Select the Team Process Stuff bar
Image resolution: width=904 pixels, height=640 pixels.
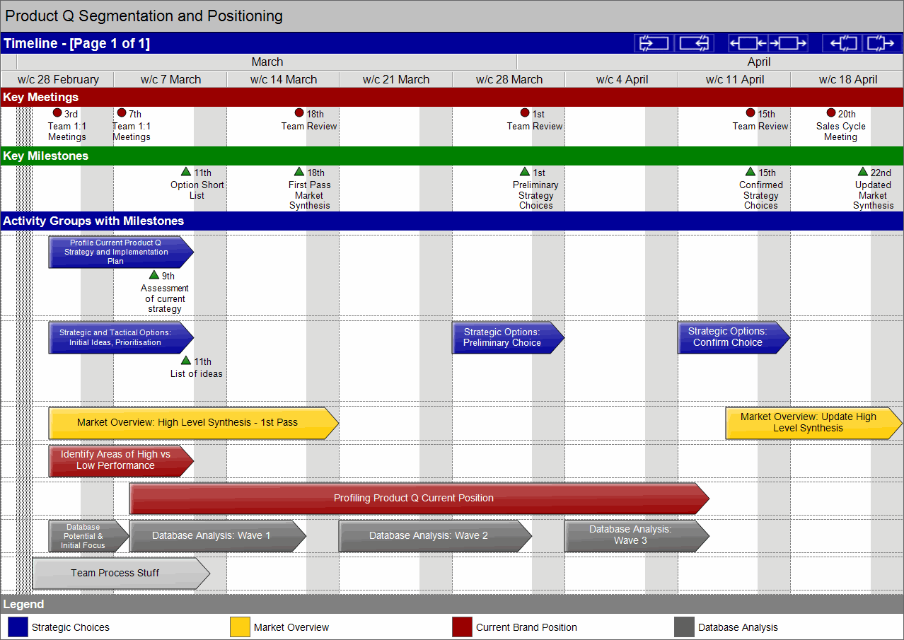pyautogui.click(x=121, y=574)
